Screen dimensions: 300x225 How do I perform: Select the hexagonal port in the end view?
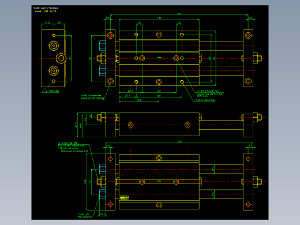[x=61, y=58]
